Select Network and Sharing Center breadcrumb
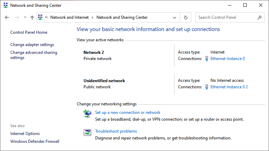The image size is (269, 151). (122, 17)
